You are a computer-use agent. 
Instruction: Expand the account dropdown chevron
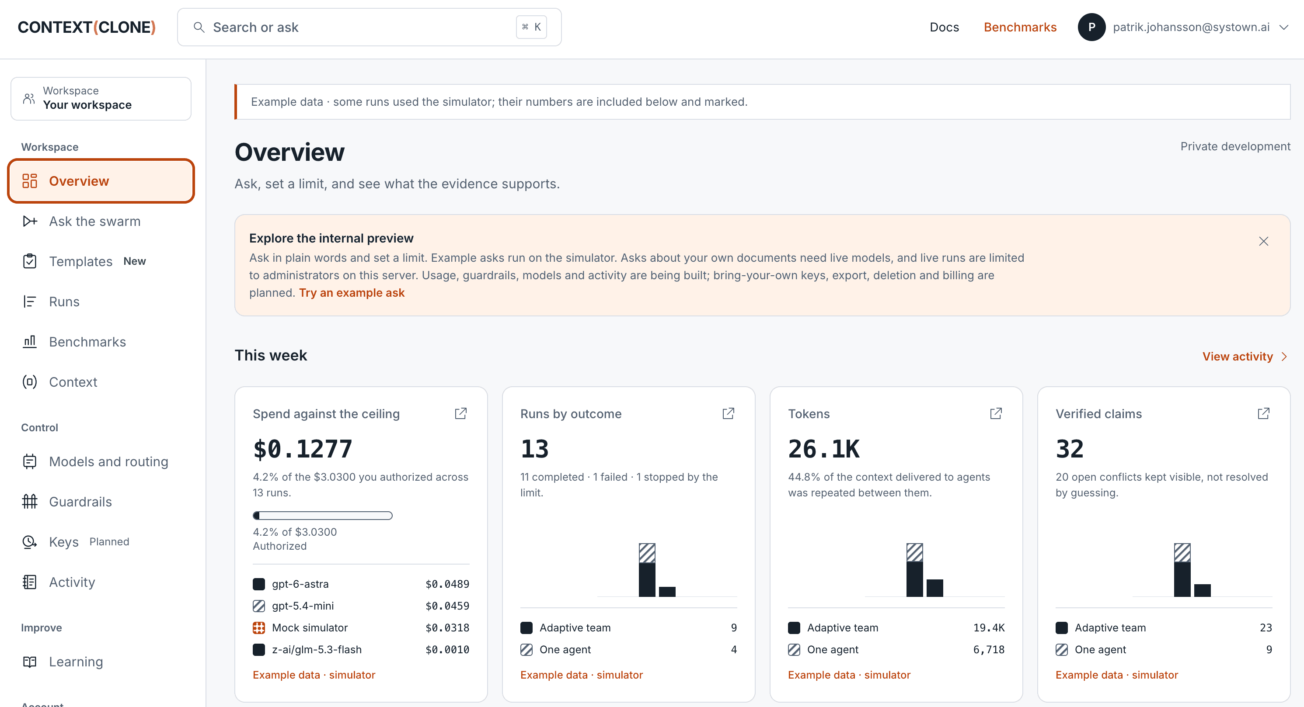pyautogui.click(x=1284, y=27)
